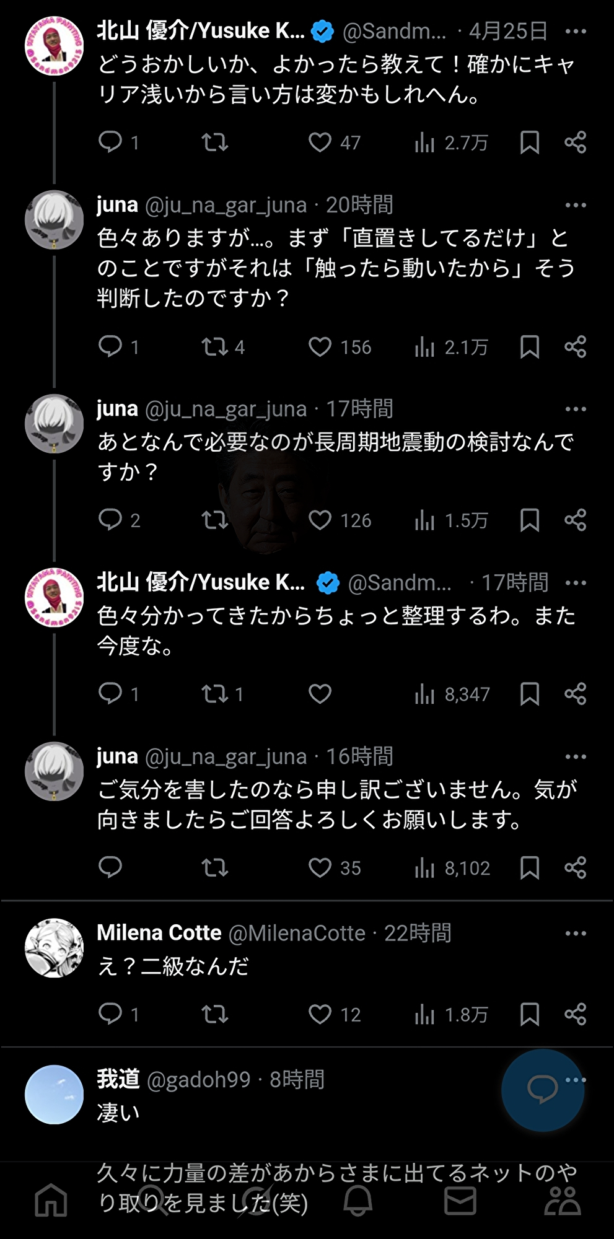
Task: Open more options for Milena Cotte's tweet
Action: coord(576,934)
